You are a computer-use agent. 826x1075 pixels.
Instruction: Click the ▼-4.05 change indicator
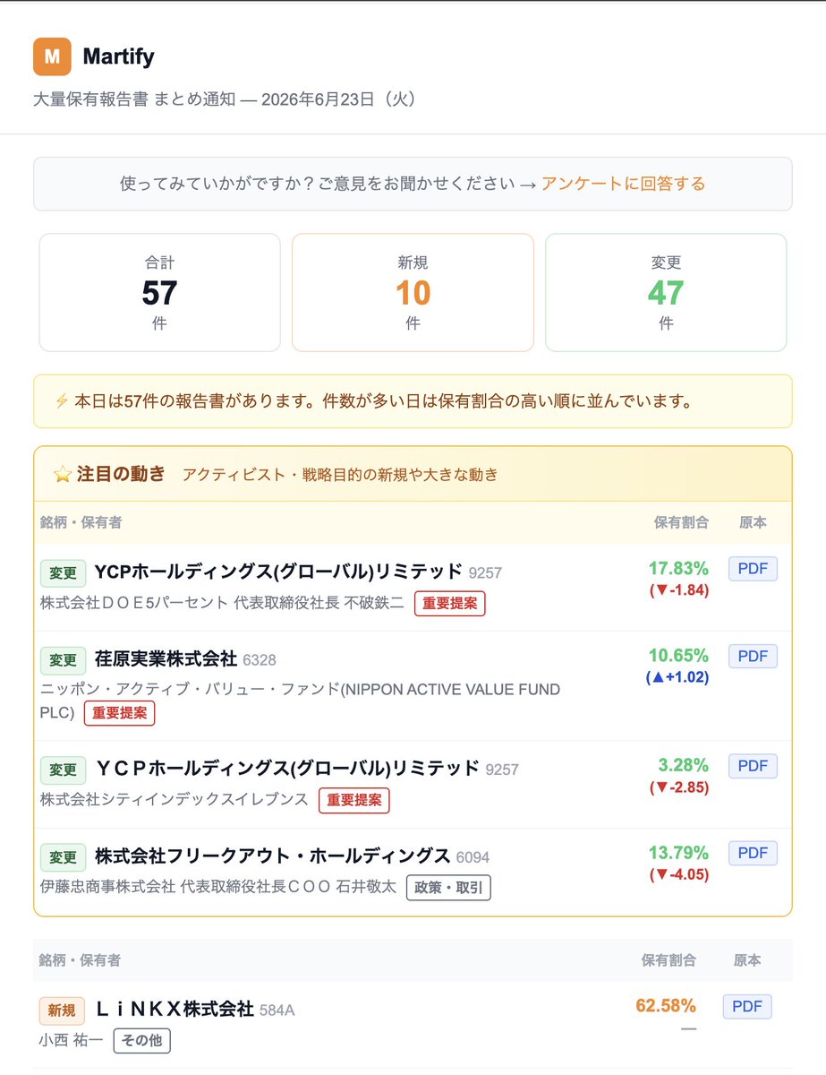[x=679, y=875]
